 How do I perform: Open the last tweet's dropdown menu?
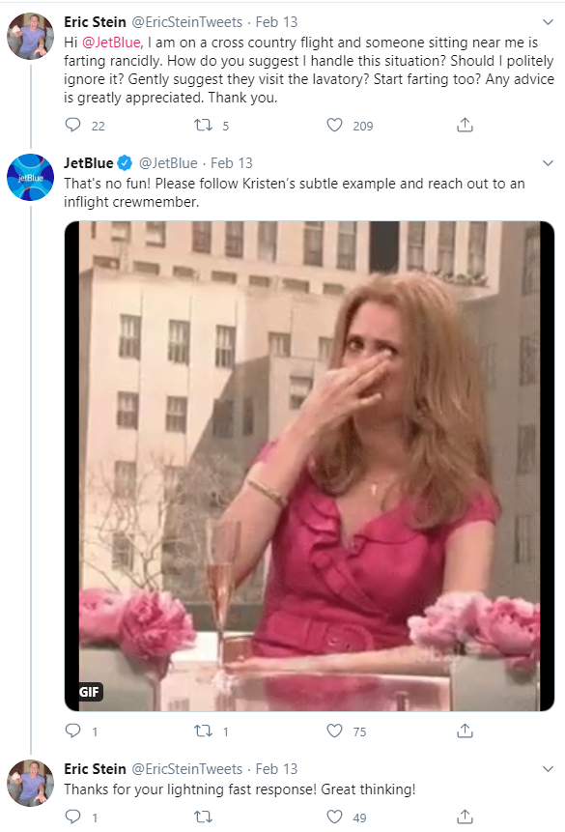[x=549, y=768]
